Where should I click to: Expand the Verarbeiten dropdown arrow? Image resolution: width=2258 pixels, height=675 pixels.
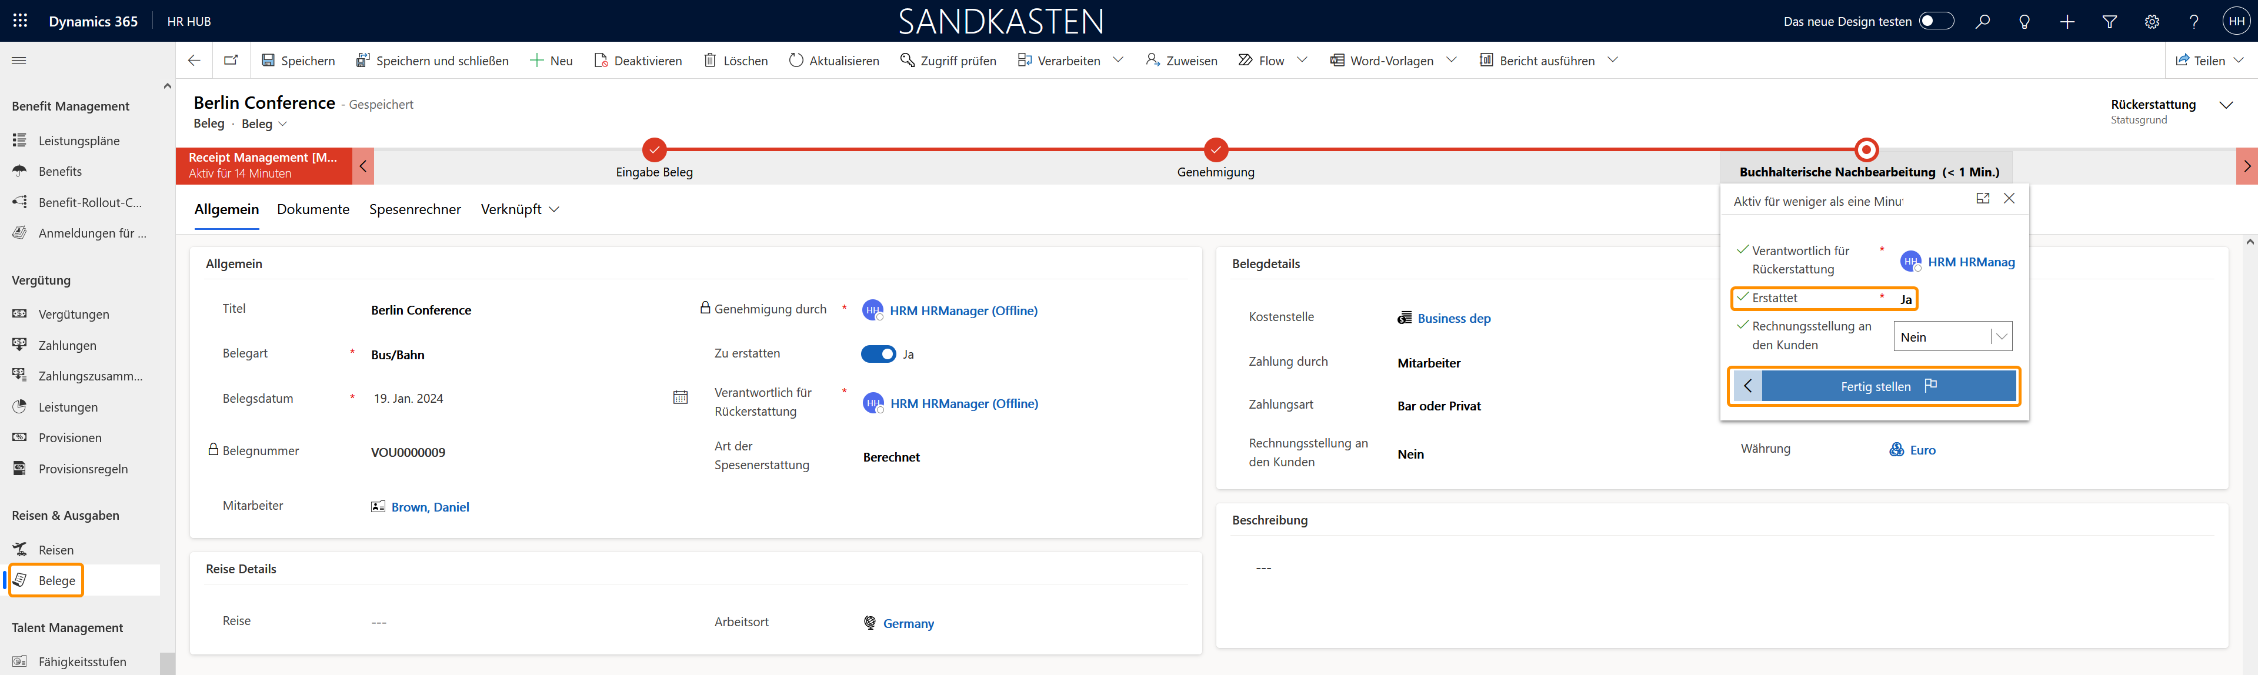click(1119, 61)
